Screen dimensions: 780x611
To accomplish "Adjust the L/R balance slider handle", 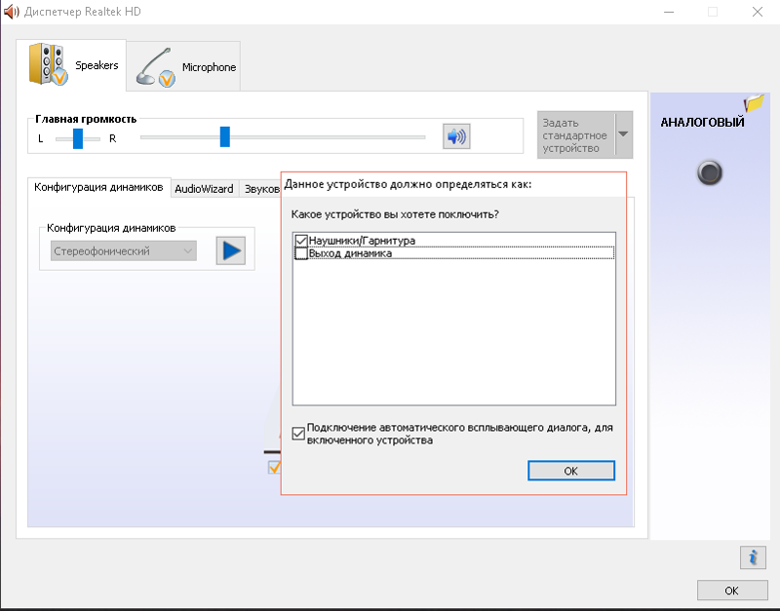I will [x=78, y=138].
